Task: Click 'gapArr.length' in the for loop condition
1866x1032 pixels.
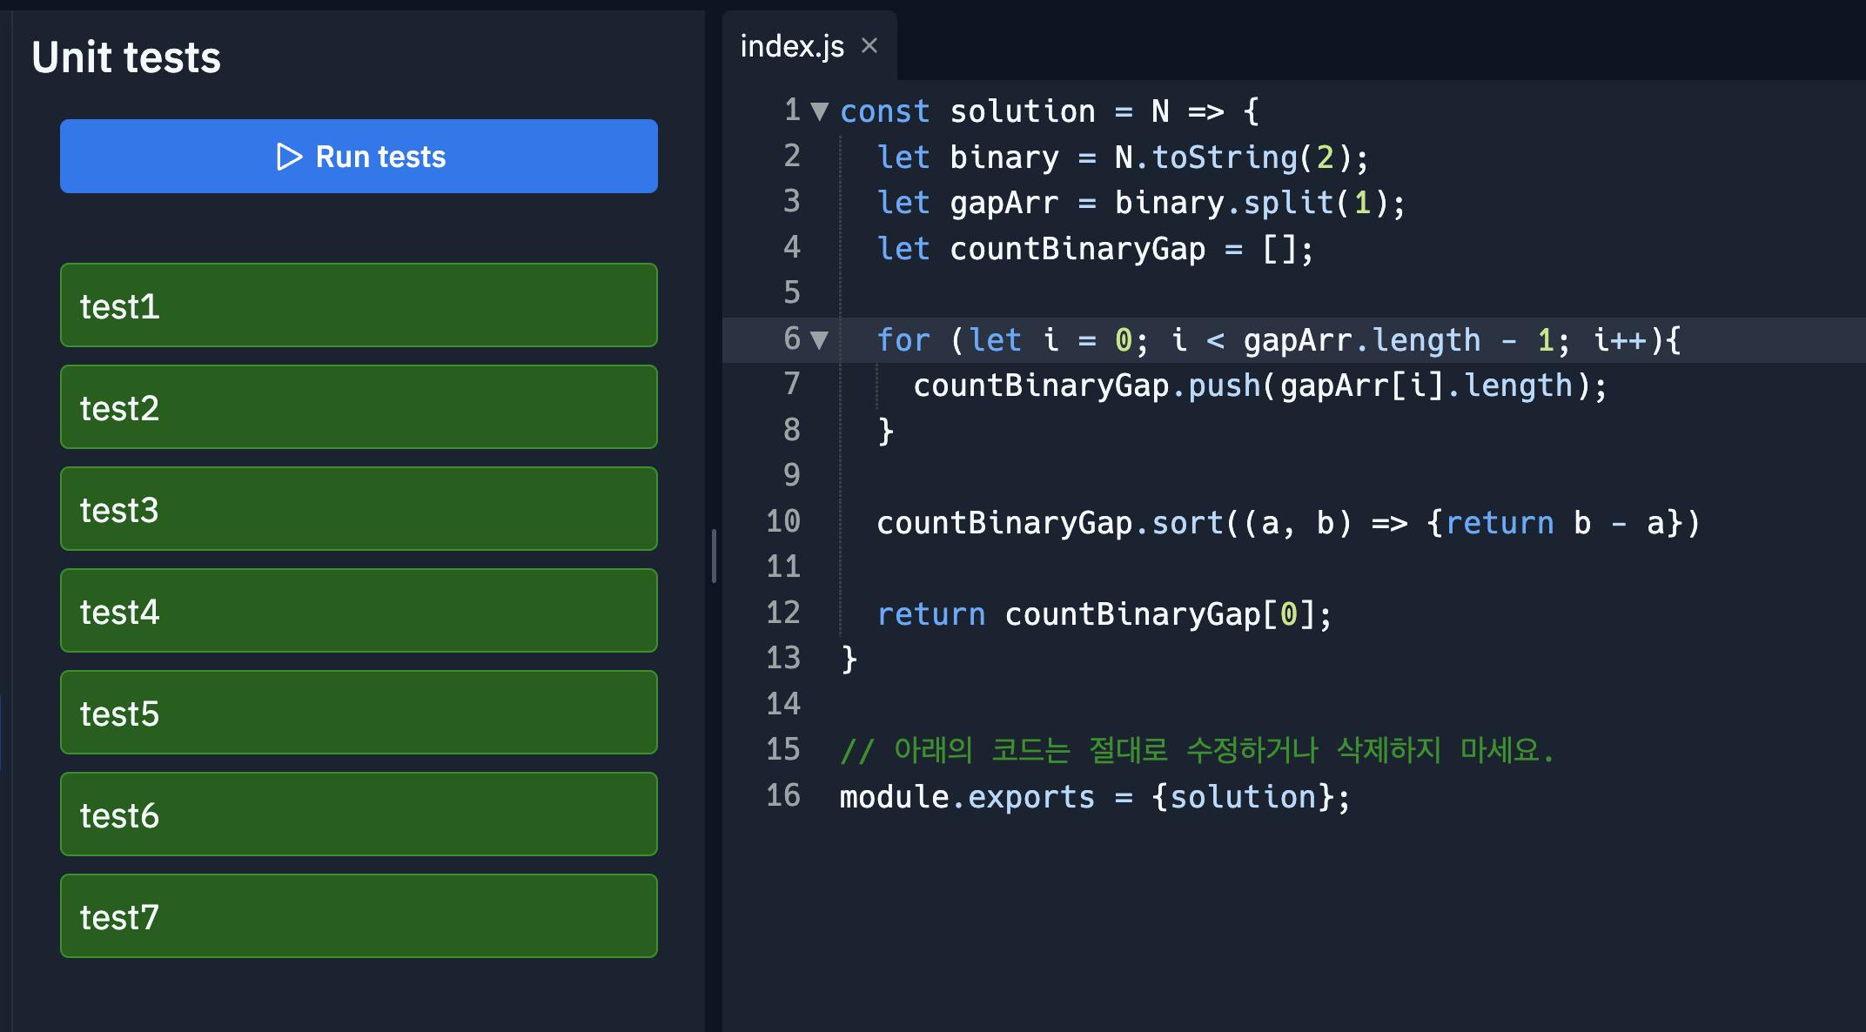Action: tap(1362, 340)
